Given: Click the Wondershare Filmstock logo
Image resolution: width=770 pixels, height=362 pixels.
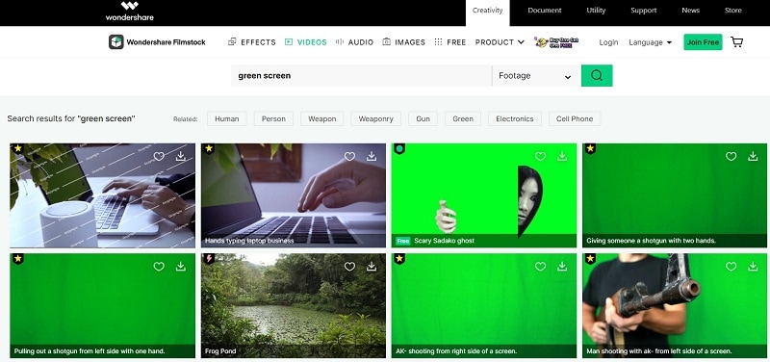Looking at the screenshot, I should [x=157, y=42].
